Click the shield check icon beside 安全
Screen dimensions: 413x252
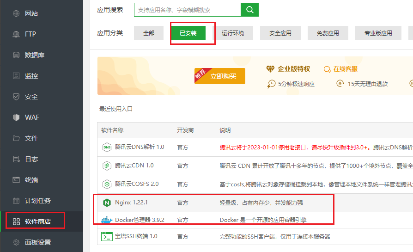(x=16, y=97)
